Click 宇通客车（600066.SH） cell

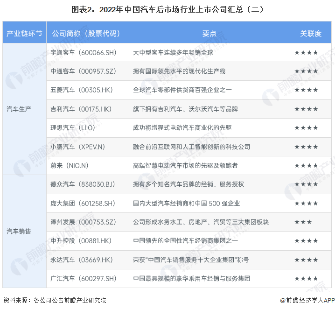point(88,53)
